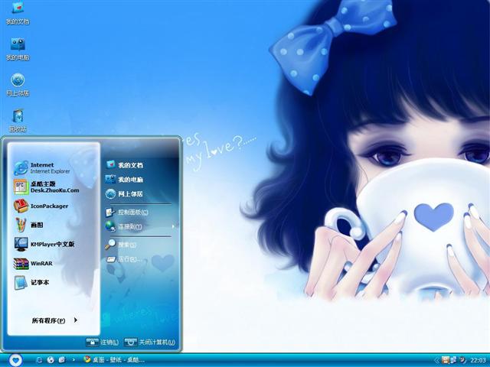490x367 pixels.
Task: Open 我的电脑 in the Start menu right panel
Action: [124, 180]
